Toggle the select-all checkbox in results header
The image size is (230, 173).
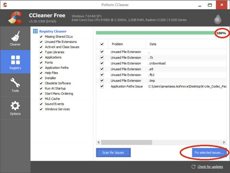point(102,44)
